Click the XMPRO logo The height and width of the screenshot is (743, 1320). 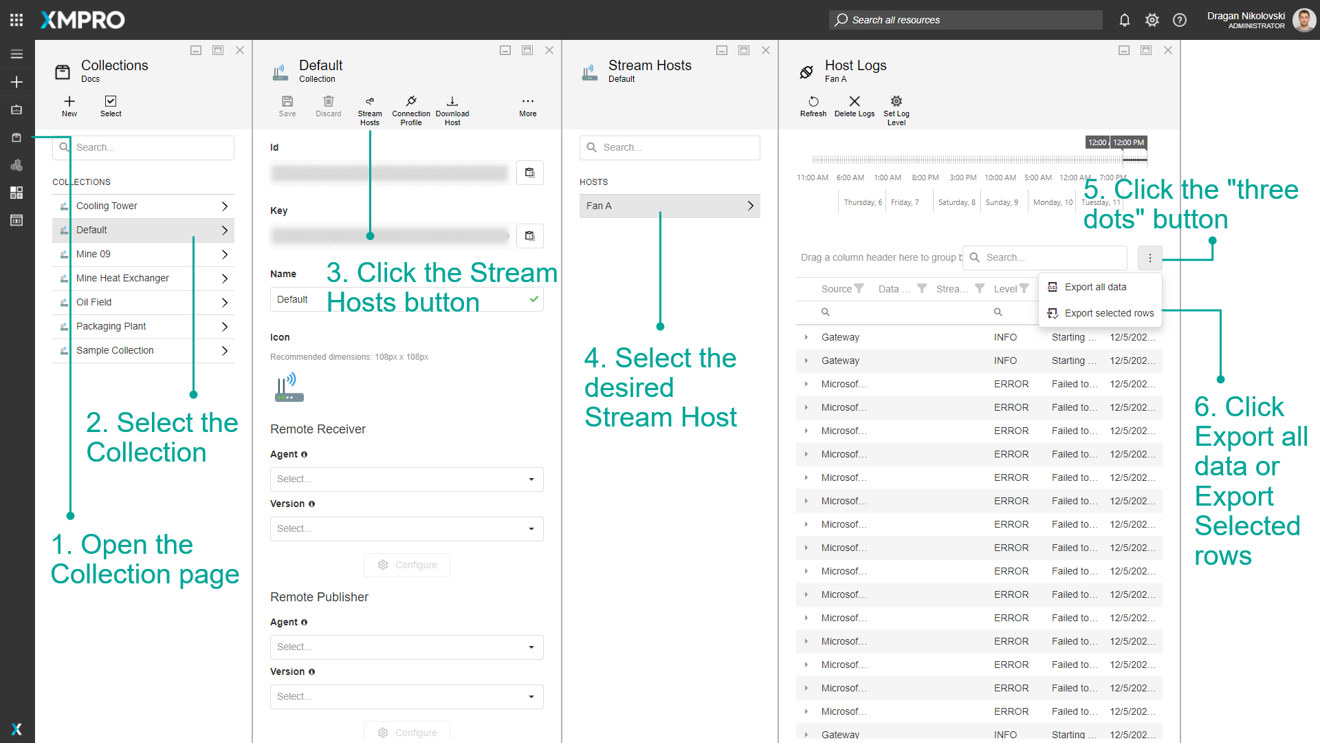tap(82, 20)
